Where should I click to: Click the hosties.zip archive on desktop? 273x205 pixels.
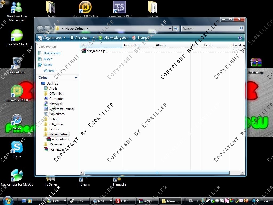[x=256, y=63]
